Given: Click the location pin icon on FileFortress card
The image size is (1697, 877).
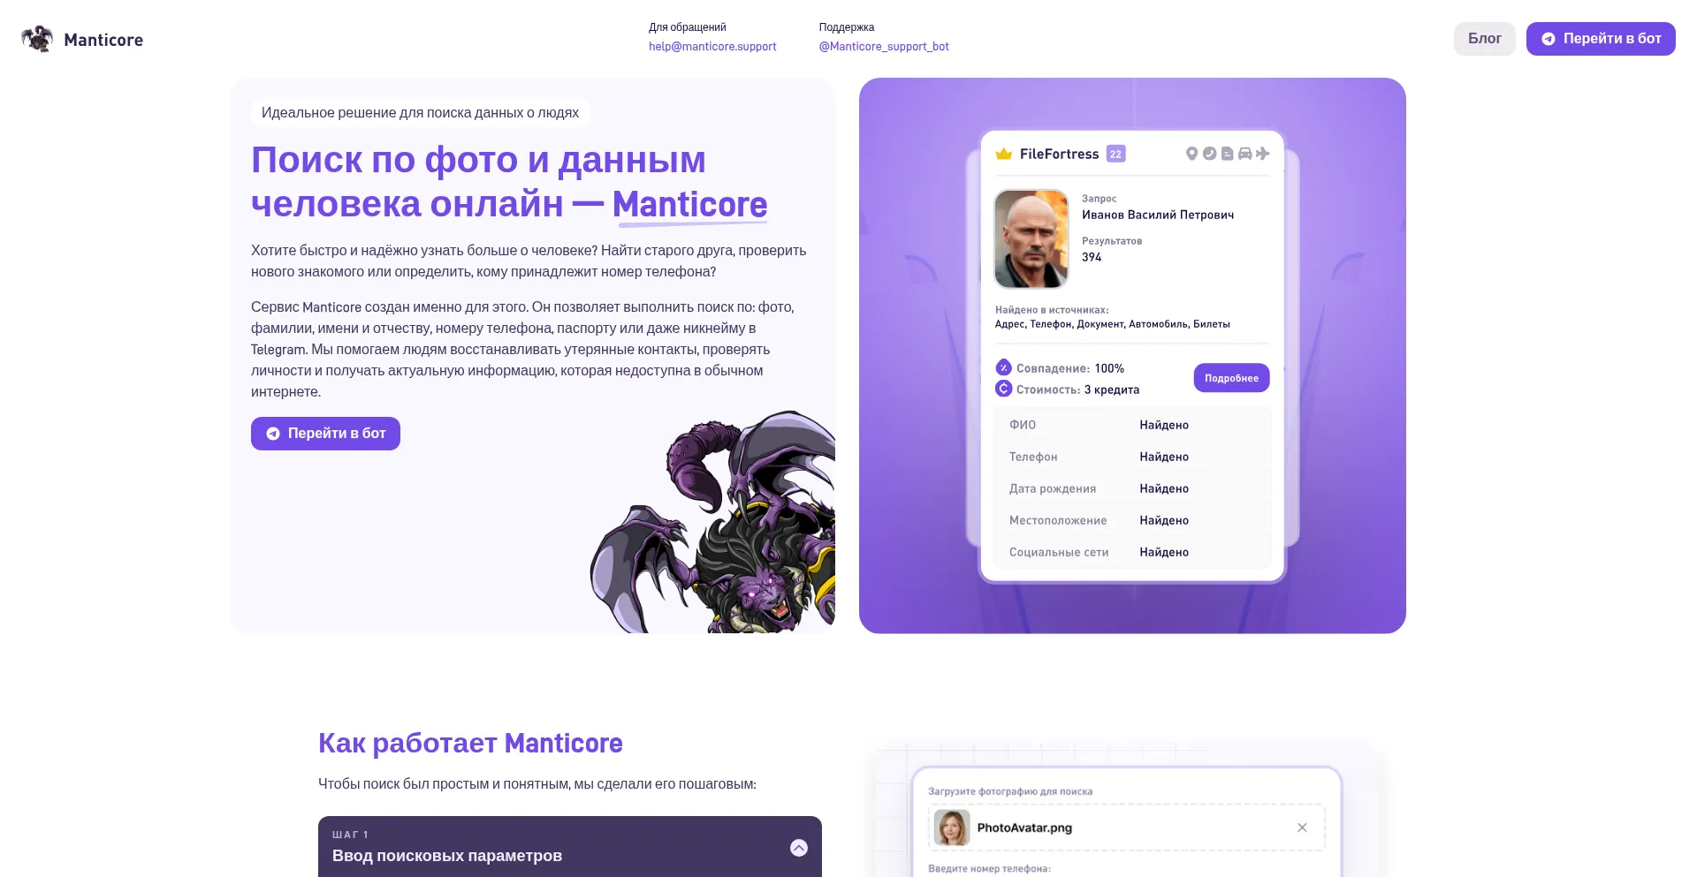Looking at the screenshot, I should [1191, 154].
